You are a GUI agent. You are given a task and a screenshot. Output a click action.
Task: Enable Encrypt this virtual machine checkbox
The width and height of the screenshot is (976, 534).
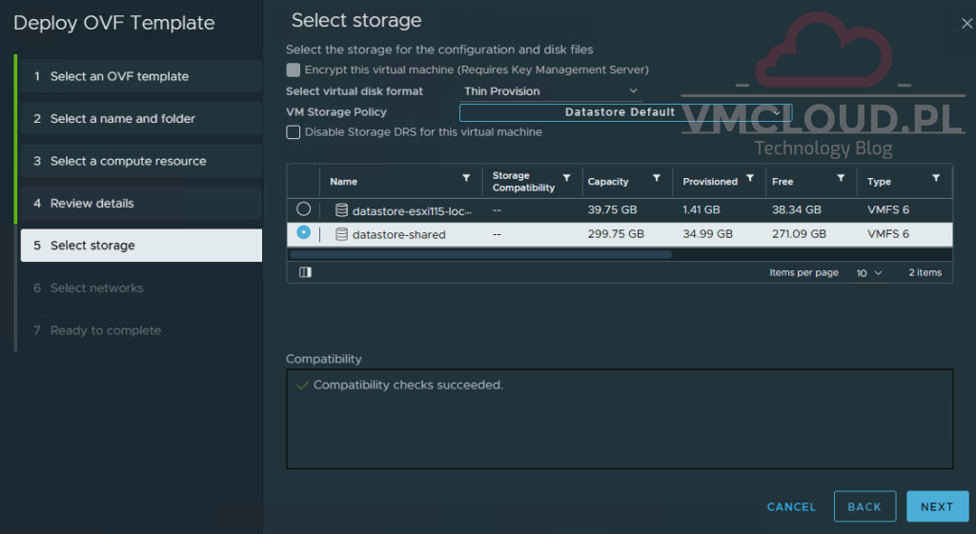(x=294, y=69)
